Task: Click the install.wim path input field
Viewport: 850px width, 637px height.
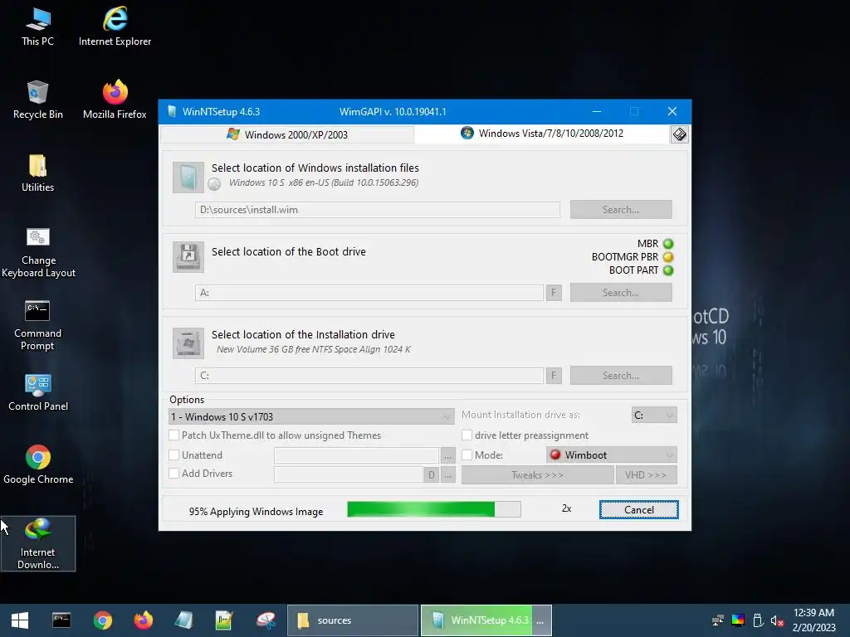Action: tap(378, 210)
